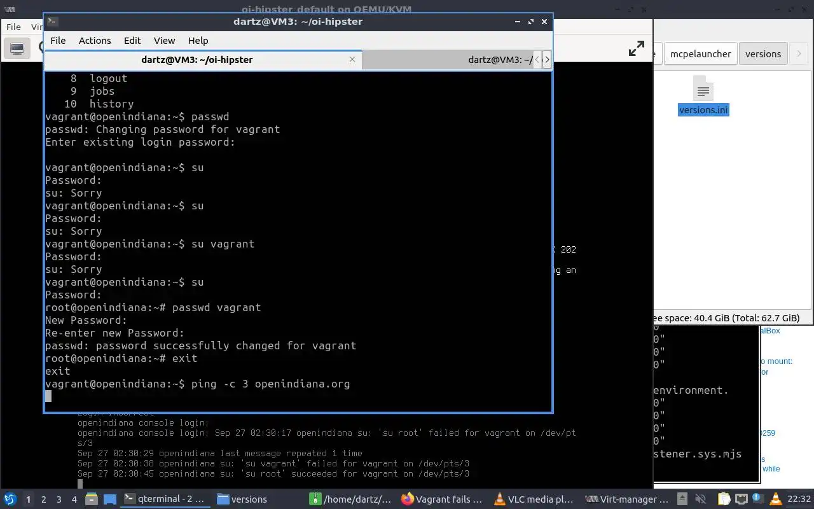Click 'openindiana console login:' line in VM console

(143, 422)
